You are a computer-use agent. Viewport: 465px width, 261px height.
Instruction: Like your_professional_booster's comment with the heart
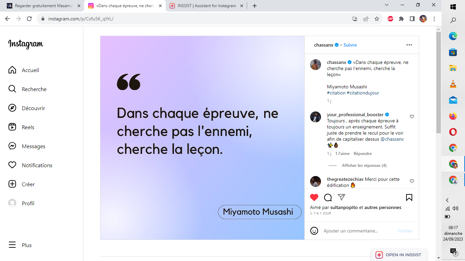[x=412, y=117]
